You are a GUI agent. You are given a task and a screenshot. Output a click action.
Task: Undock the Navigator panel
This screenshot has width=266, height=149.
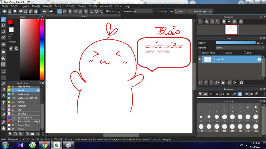[x=261, y=17]
